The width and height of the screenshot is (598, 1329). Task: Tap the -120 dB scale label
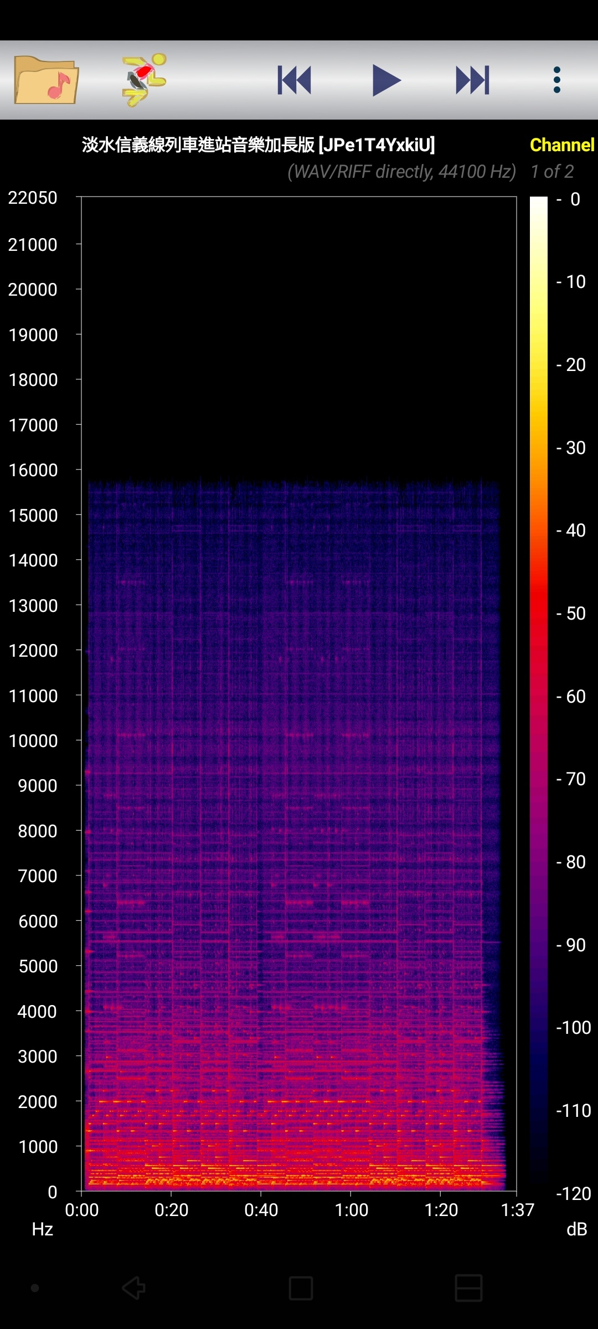pyautogui.click(x=574, y=1193)
